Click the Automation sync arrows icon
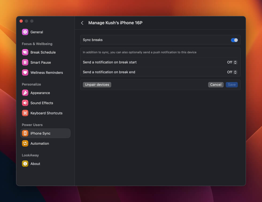The image size is (262, 202). 25,143
